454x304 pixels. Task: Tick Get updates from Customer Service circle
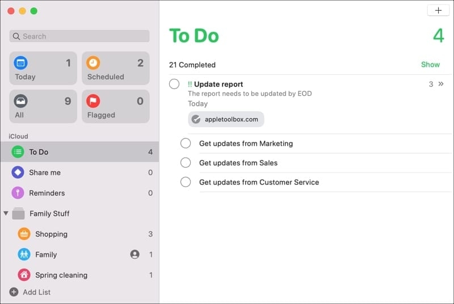coord(186,182)
